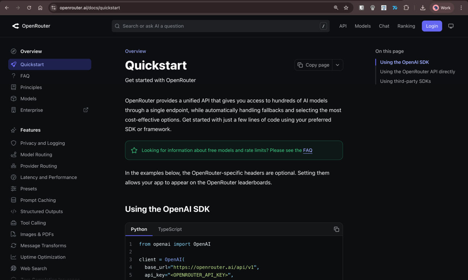
Task: Jump to Using the OpenRouter API directly
Action: tap(417, 72)
